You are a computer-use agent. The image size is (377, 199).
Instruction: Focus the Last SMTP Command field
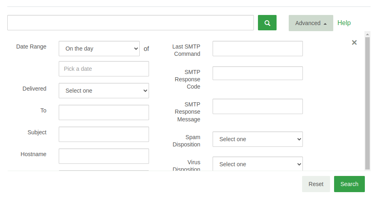pyautogui.click(x=258, y=49)
